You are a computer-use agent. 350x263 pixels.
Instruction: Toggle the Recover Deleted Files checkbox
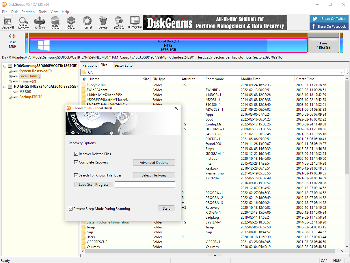coord(76,154)
